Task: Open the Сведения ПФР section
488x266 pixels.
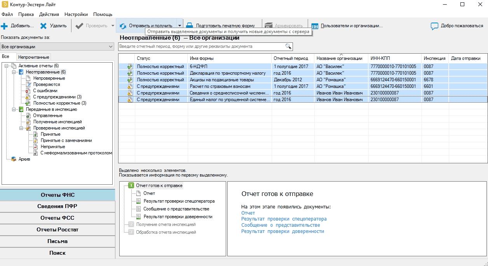Action: (x=58, y=206)
